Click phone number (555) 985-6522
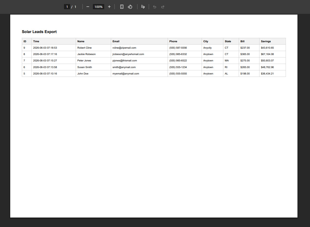 pos(178,60)
